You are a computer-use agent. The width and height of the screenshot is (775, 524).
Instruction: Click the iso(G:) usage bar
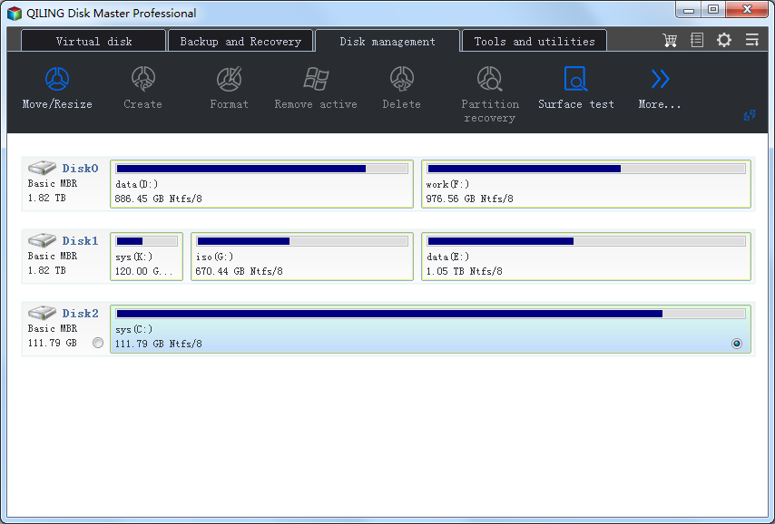(302, 241)
